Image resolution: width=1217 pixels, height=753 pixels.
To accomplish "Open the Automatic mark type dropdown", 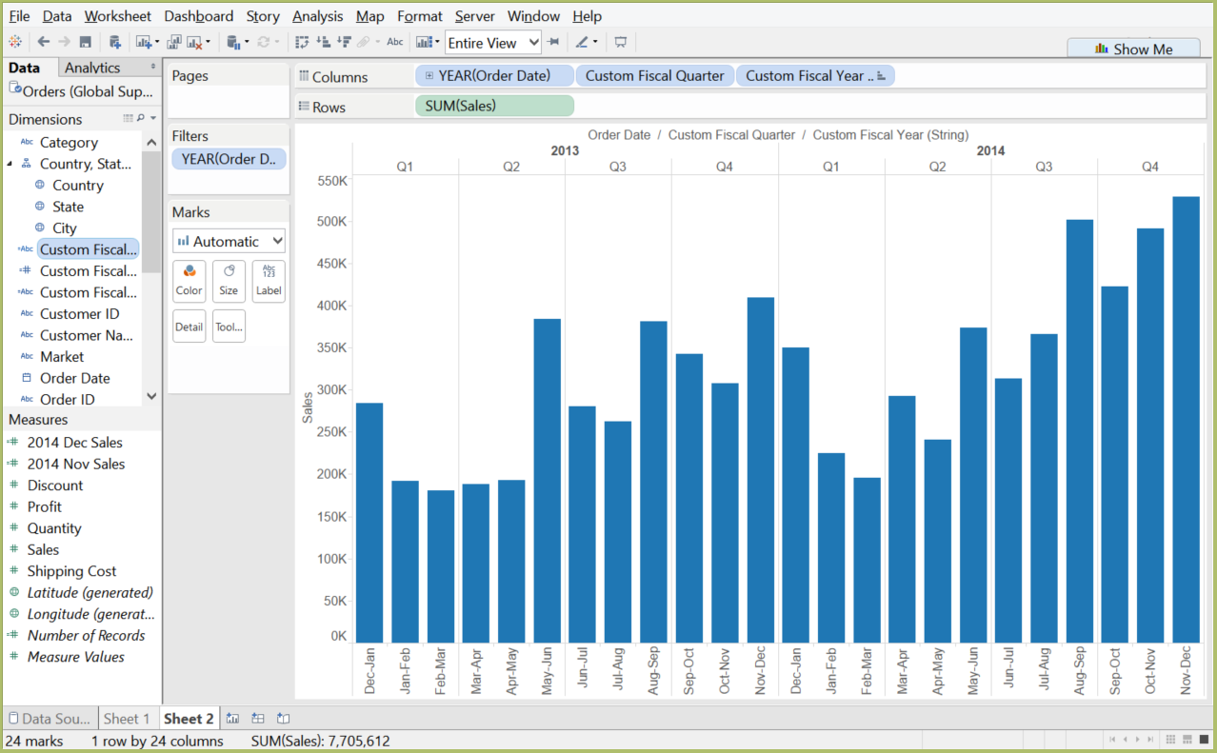I will pos(229,240).
